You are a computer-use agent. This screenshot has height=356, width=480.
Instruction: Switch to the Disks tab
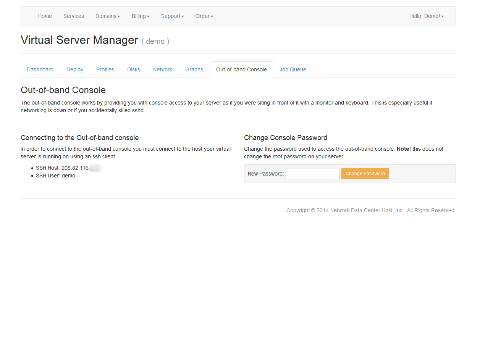(134, 69)
